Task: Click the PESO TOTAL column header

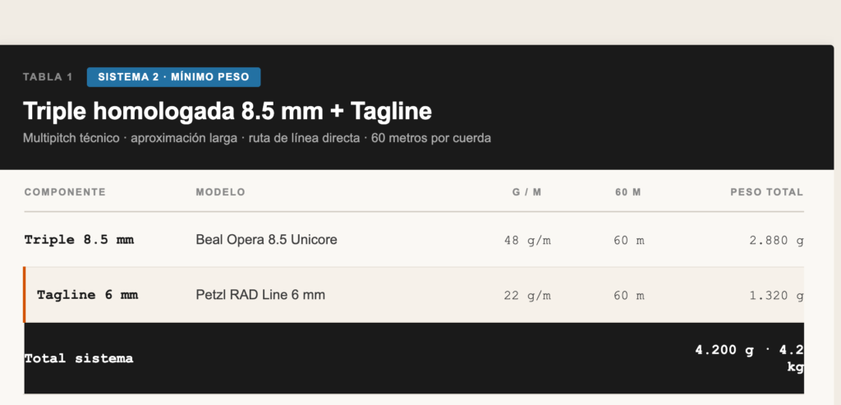Action: point(766,192)
